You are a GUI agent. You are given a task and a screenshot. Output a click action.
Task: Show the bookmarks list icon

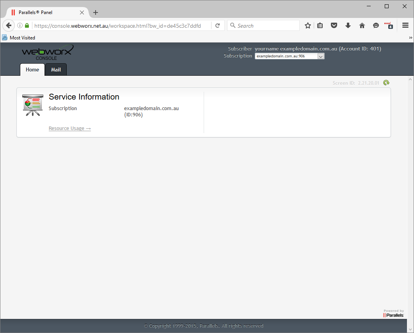click(320, 26)
